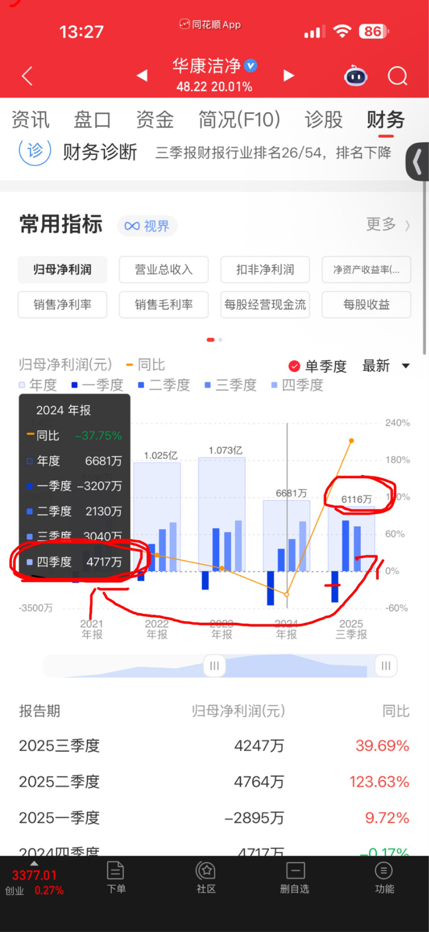Select the 销售净利率 indicator

(x=63, y=305)
